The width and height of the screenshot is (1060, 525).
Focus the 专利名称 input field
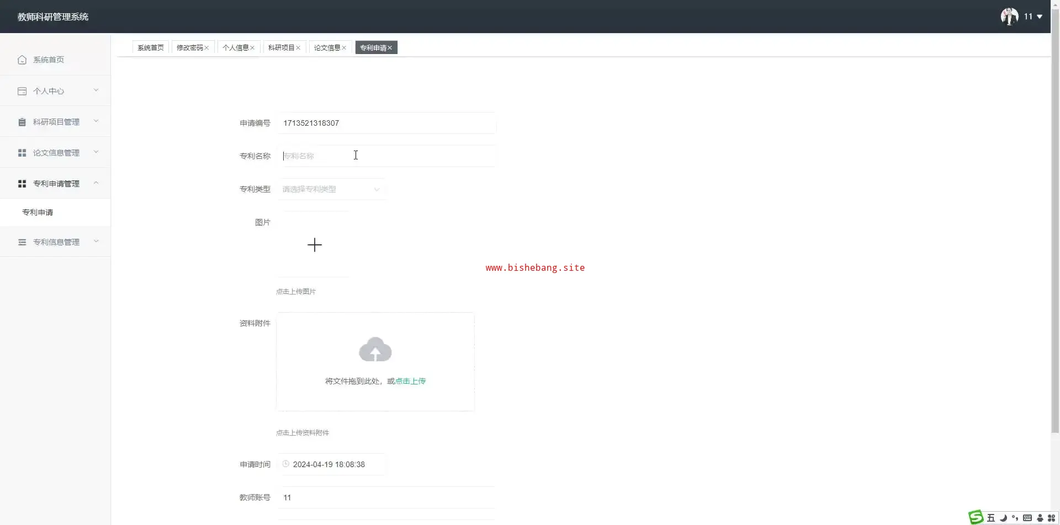tap(386, 156)
